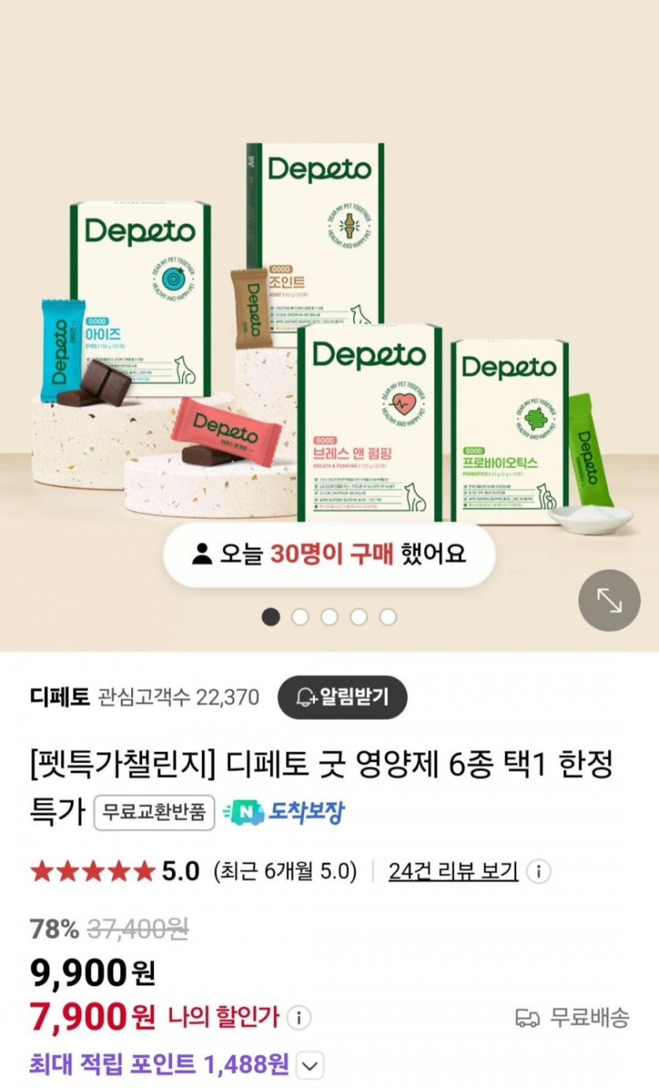This screenshot has width=659, height=1088.
Task: Tap the expand image fullscreen arrow icon
Action: [609, 600]
